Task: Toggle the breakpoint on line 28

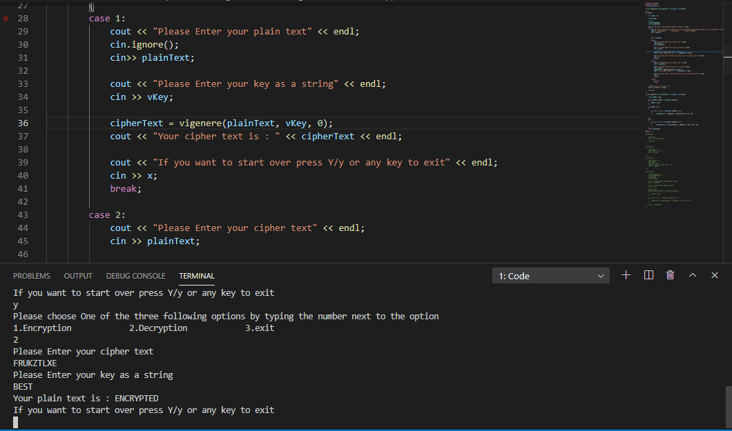Action: (6, 19)
